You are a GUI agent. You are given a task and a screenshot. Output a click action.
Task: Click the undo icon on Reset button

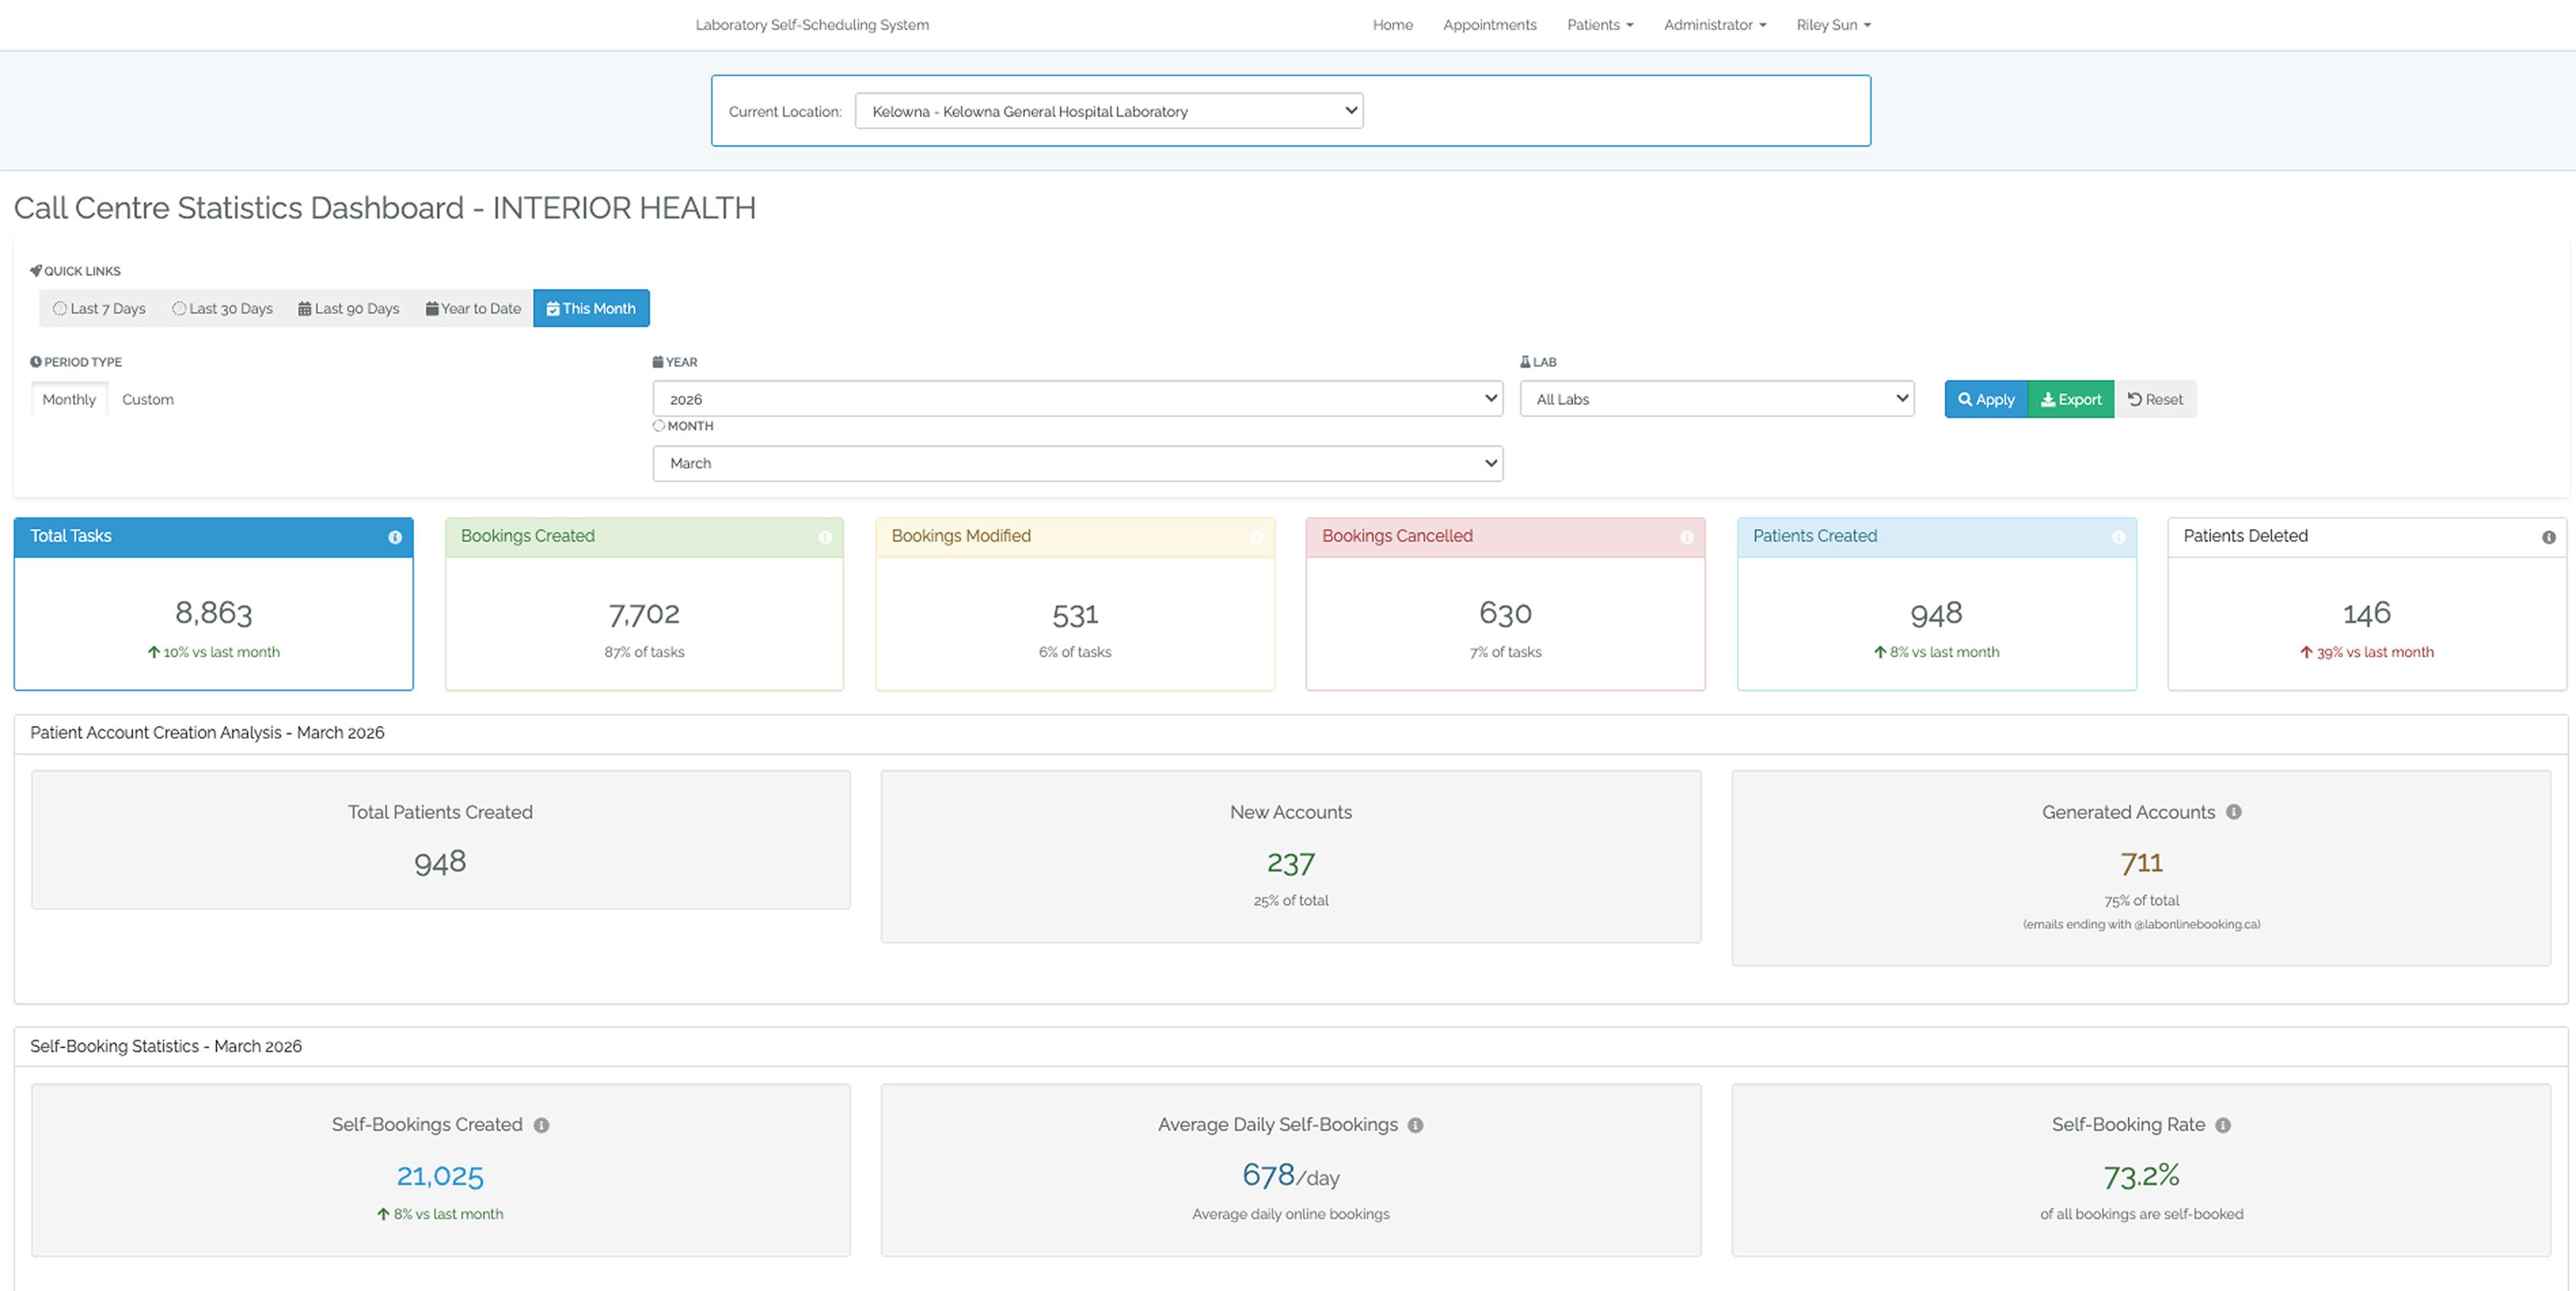click(x=2135, y=399)
